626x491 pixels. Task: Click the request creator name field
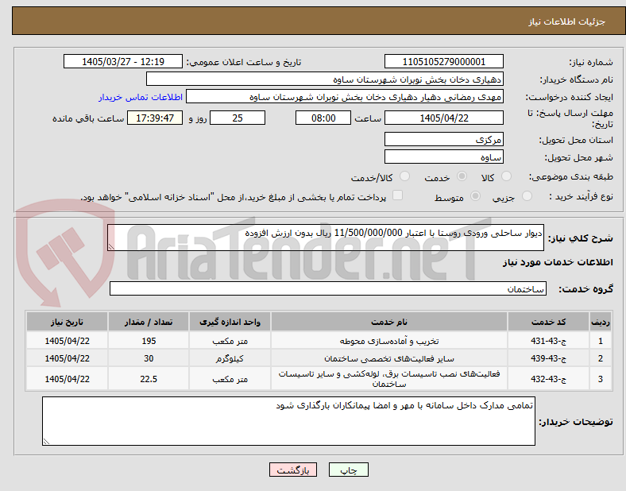click(x=345, y=97)
